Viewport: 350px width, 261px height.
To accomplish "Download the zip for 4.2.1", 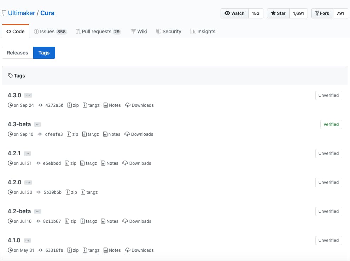I will coord(71,163).
